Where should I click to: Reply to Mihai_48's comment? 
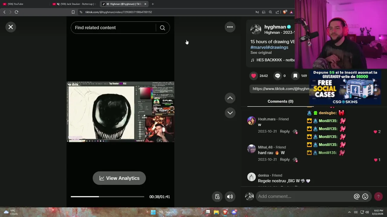coord(285,159)
